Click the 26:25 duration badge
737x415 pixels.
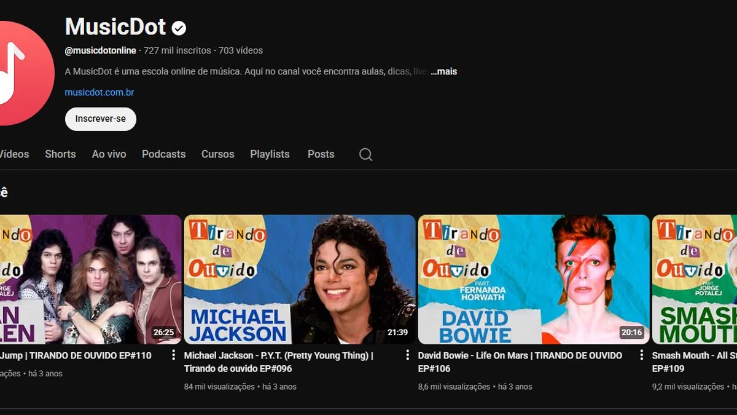pyautogui.click(x=164, y=333)
